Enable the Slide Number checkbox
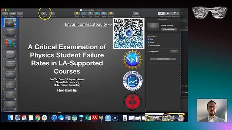The image size is (232, 130). click(148, 45)
